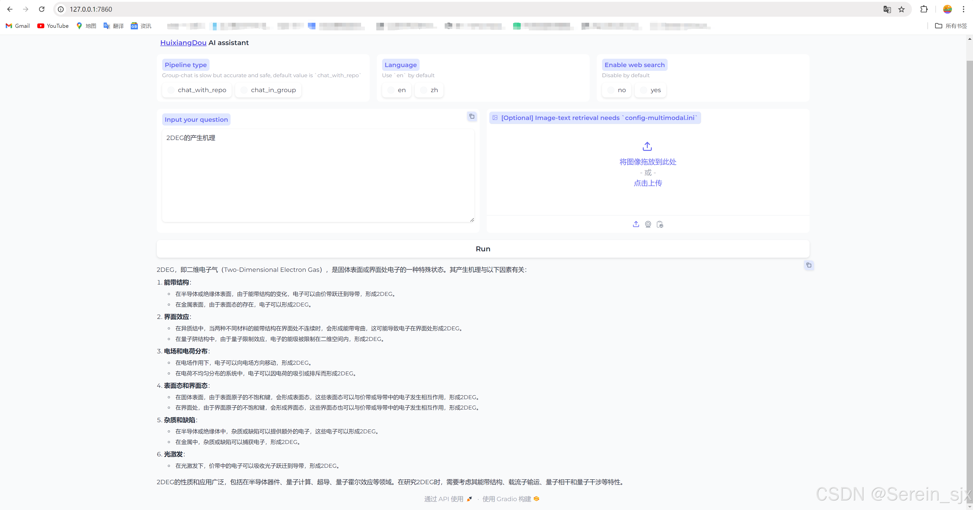Open the YouTube bookmark
This screenshot has width=973, height=510.
click(53, 26)
